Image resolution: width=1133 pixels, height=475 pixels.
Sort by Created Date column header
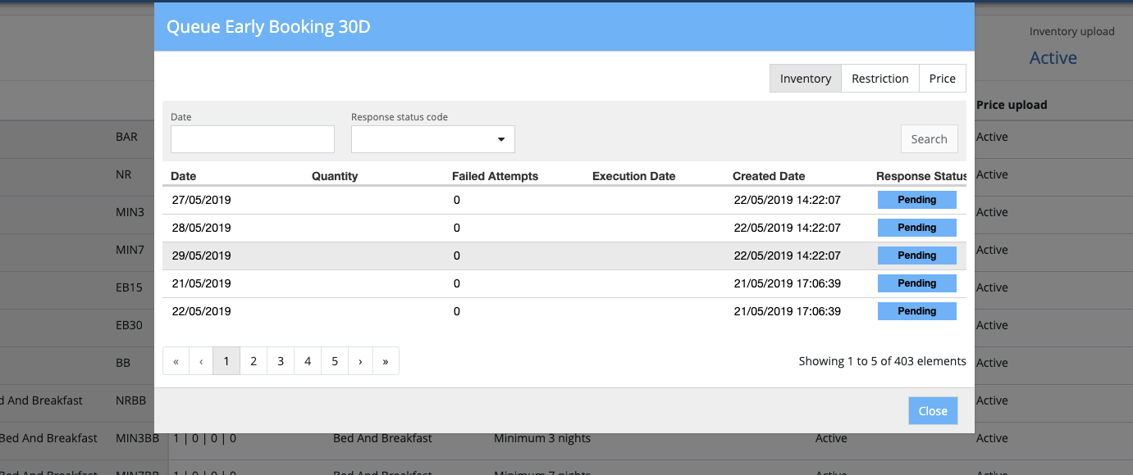(x=768, y=176)
